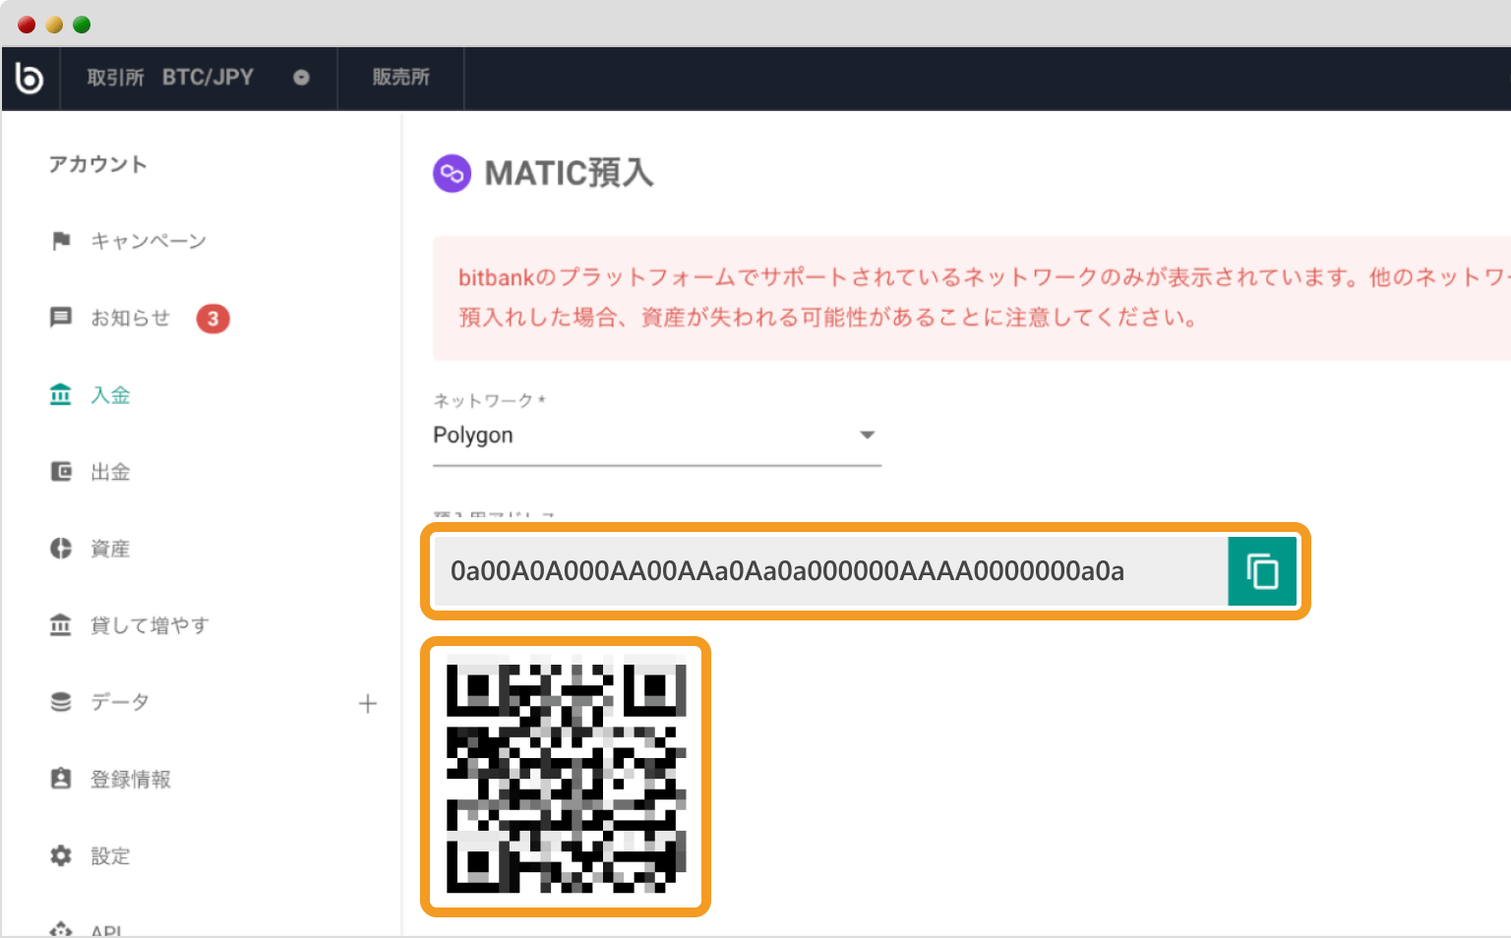The width and height of the screenshot is (1511, 938).
Task: Click the 貸して増やす institution icon
Action: click(x=61, y=624)
